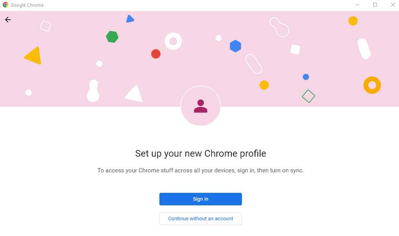Click the small blue triangle shape

click(130, 19)
